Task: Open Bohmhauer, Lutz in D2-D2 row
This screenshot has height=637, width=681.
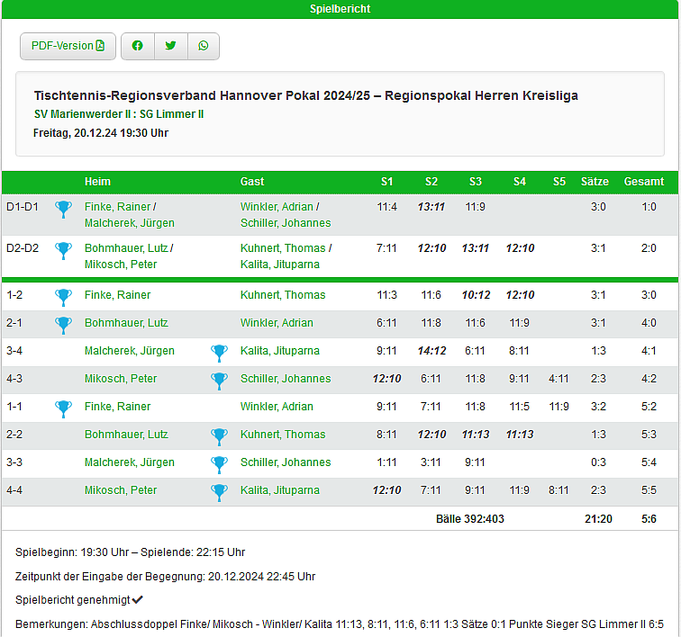Action: [x=126, y=248]
